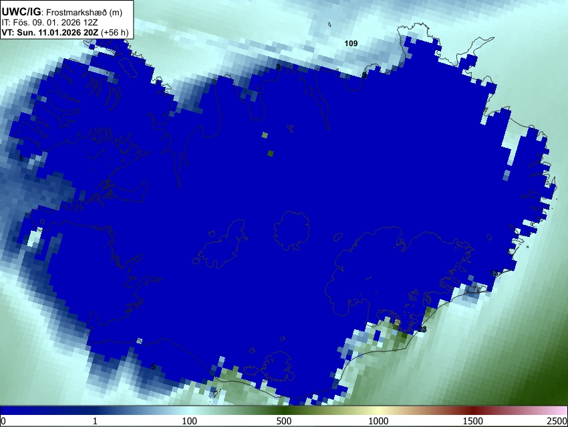Click the dark red section of the colorbar
This screenshot has height=427, width=568.
point(472,411)
